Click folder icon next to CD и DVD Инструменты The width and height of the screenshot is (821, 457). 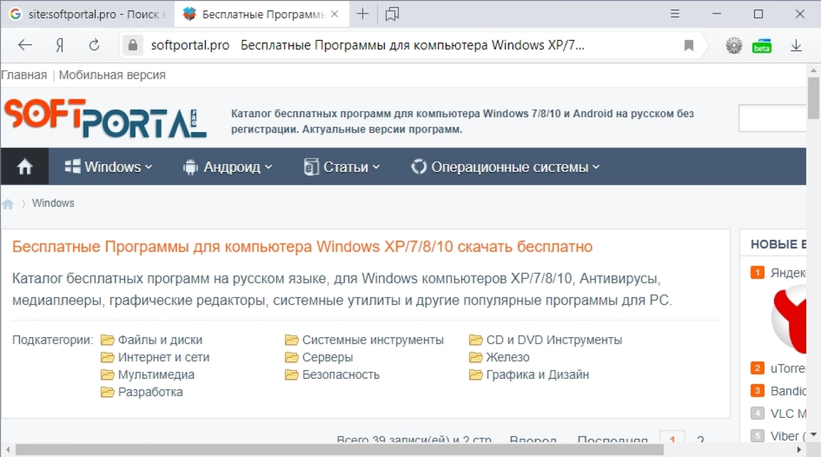pyautogui.click(x=476, y=340)
